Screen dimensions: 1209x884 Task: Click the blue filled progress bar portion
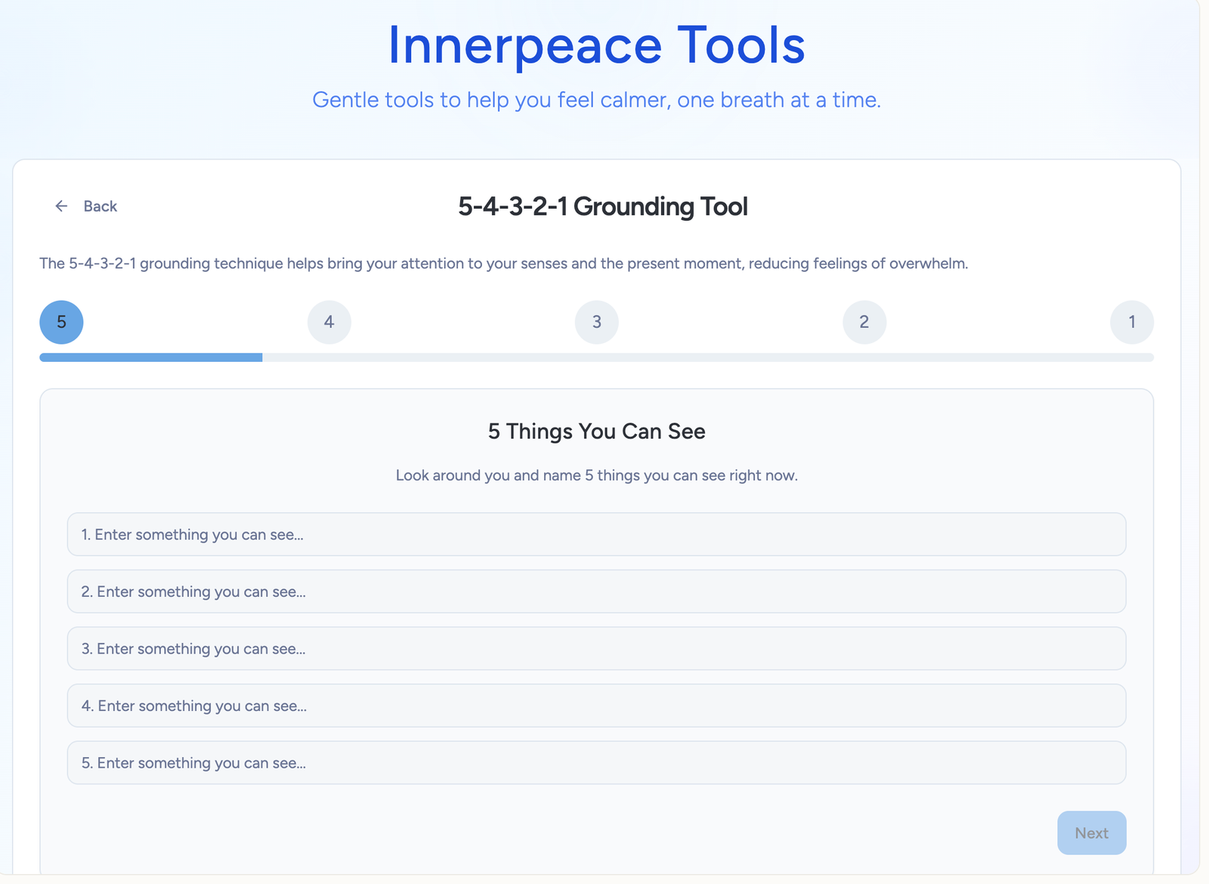pyautogui.click(x=151, y=357)
